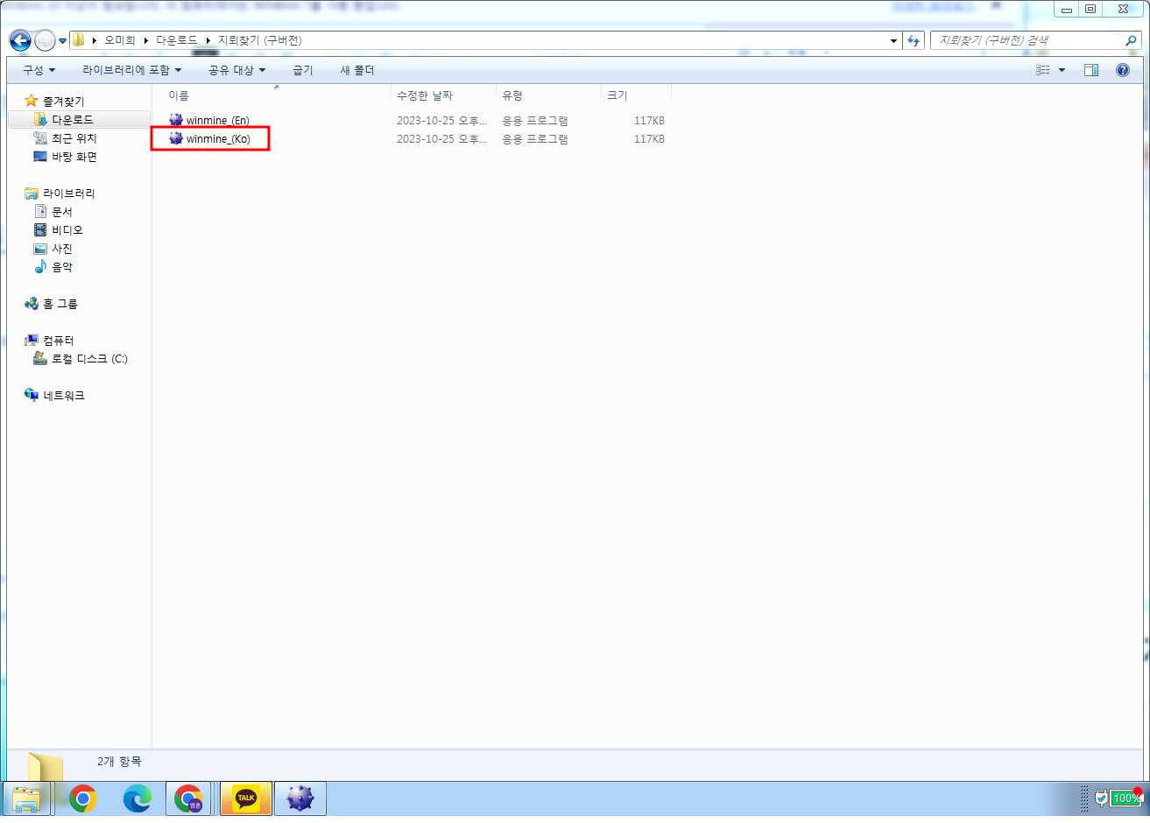Open Help with the question mark icon
The image size is (1150, 823).
(x=1123, y=70)
